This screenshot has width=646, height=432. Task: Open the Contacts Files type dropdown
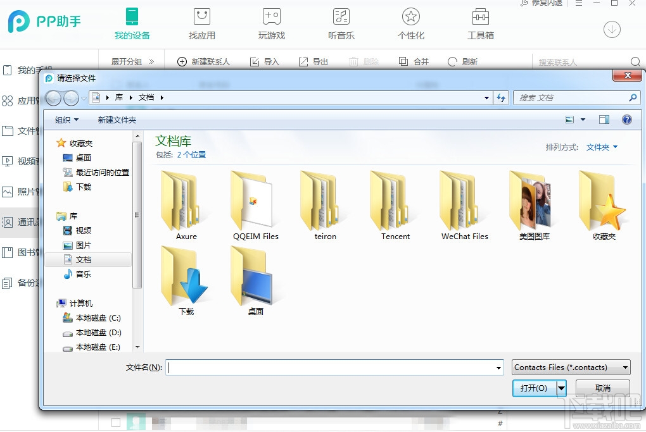pos(571,367)
